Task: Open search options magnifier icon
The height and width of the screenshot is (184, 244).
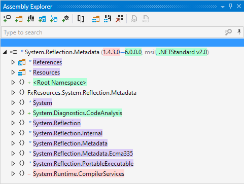Action: (228, 32)
